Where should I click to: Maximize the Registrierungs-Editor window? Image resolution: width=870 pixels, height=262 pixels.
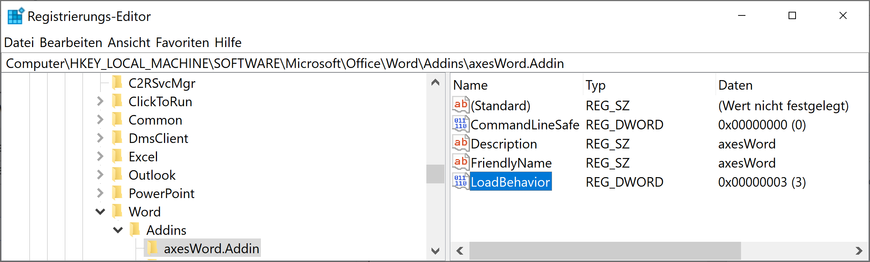(x=792, y=16)
